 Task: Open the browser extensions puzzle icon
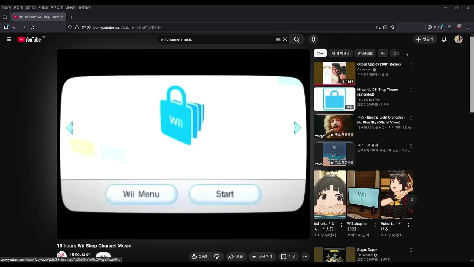point(449,27)
